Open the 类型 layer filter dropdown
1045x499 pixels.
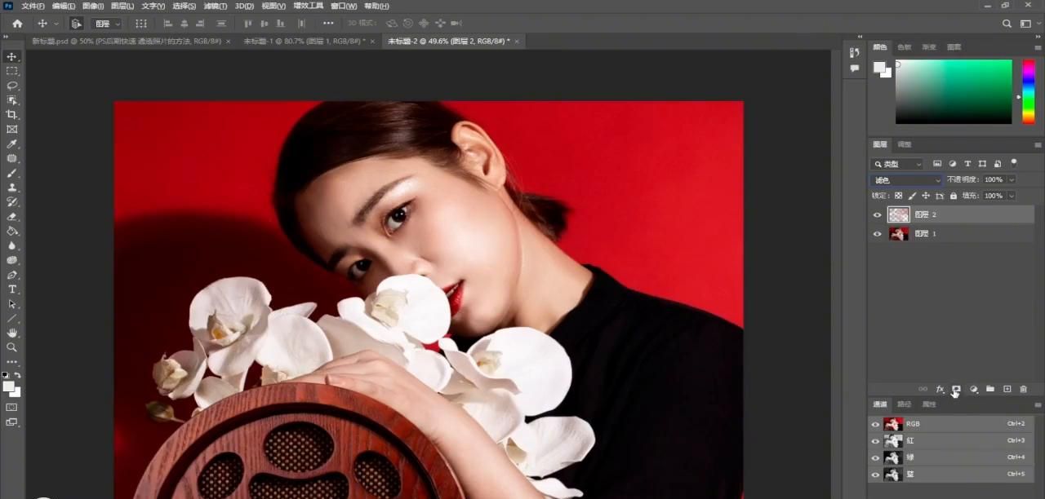(x=897, y=165)
